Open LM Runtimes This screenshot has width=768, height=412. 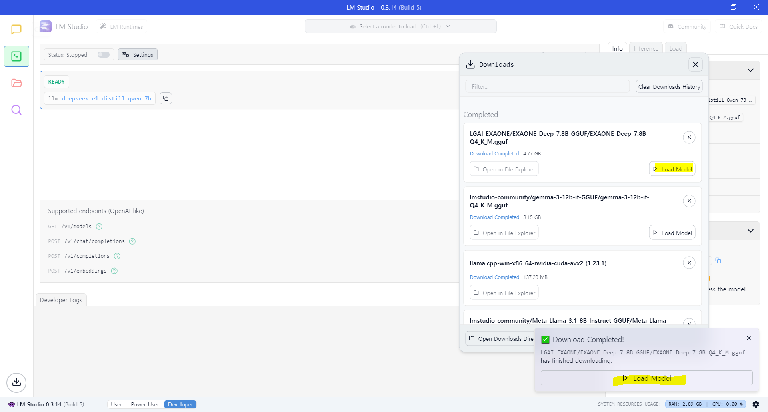[122, 27]
